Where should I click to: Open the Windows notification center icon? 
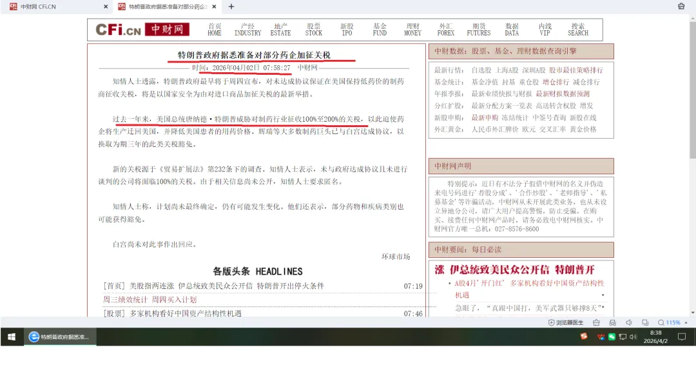click(x=682, y=337)
